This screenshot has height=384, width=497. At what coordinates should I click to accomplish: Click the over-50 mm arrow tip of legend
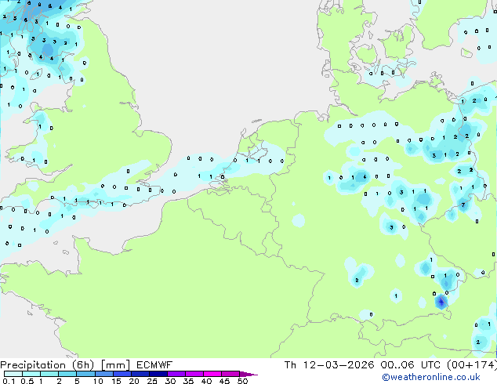click(248, 374)
